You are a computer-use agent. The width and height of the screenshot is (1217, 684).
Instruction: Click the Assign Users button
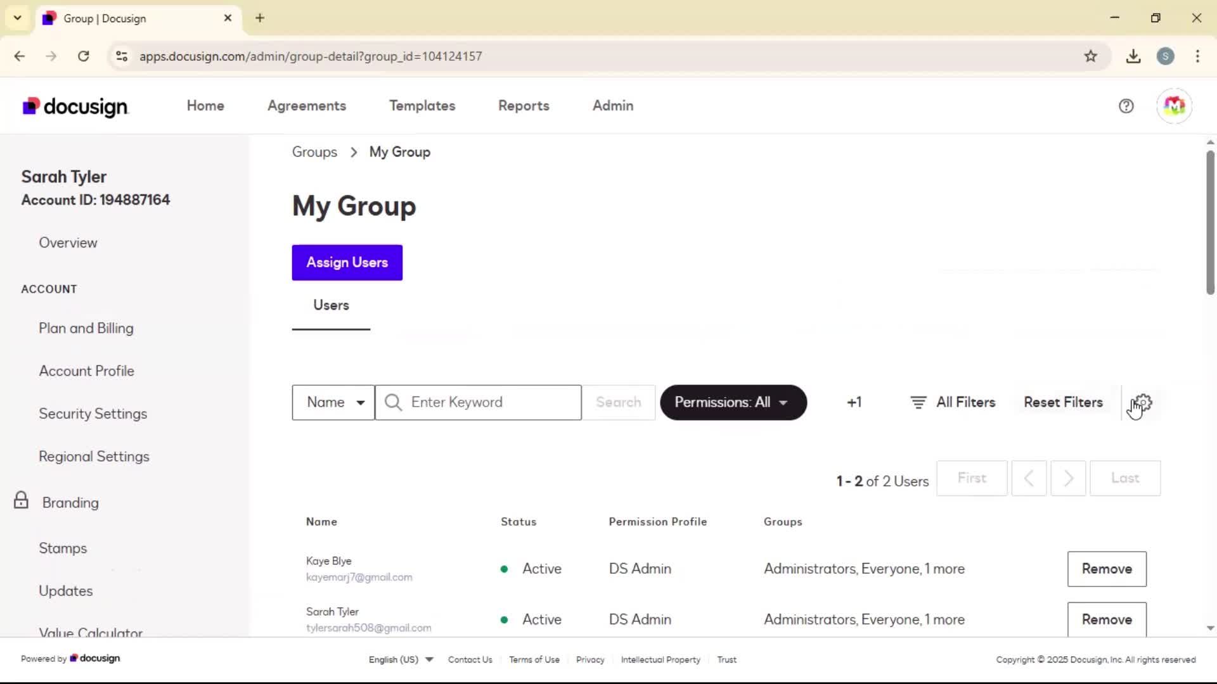pyautogui.click(x=347, y=262)
